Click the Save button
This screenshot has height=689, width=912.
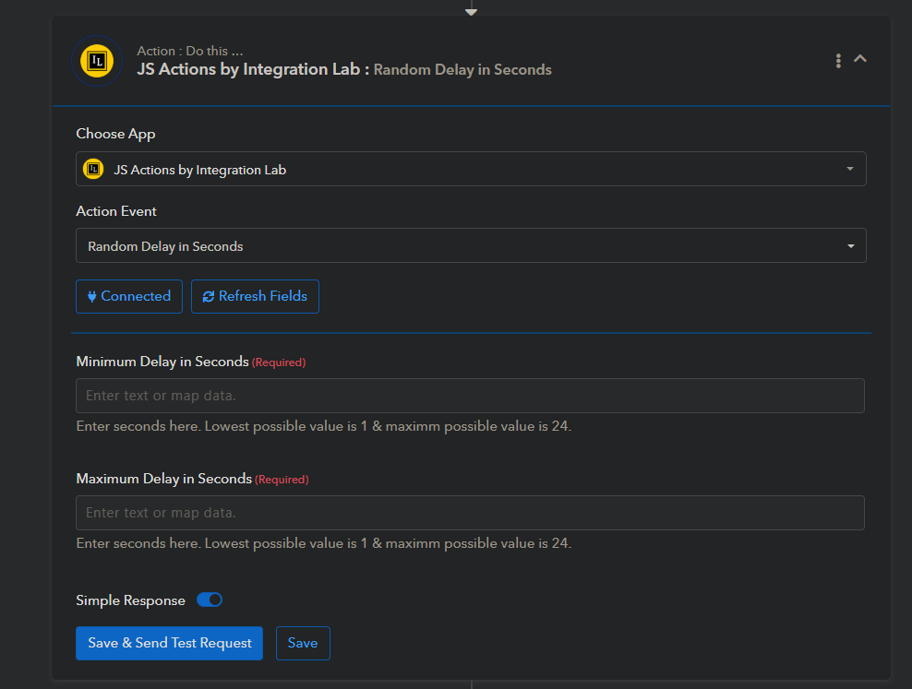(303, 643)
